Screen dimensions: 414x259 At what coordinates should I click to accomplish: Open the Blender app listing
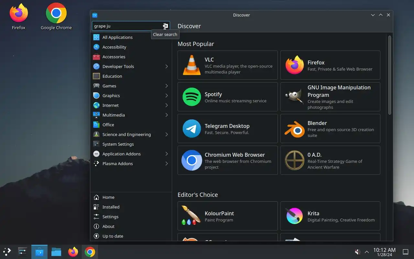pos(330,129)
